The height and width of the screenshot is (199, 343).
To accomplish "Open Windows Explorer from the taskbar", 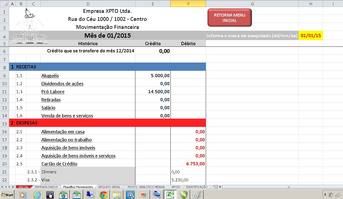I will pyautogui.click(x=117, y=194).
